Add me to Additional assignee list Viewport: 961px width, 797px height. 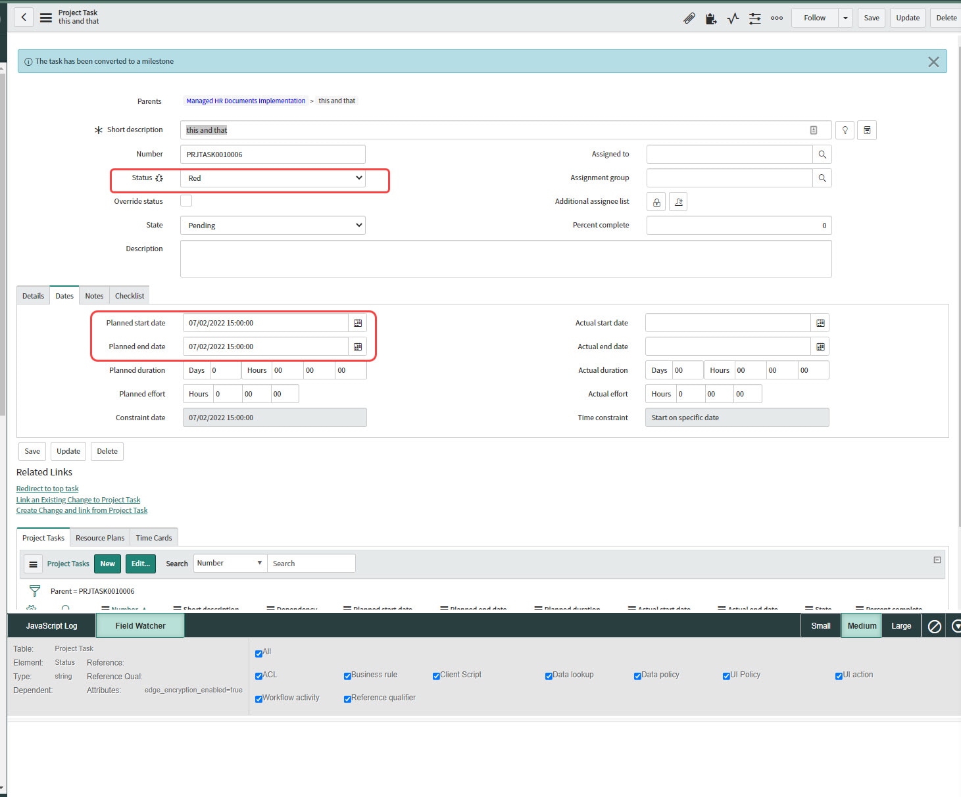(678, 202)
